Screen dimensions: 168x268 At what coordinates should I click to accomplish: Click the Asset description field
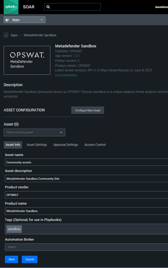87,178
